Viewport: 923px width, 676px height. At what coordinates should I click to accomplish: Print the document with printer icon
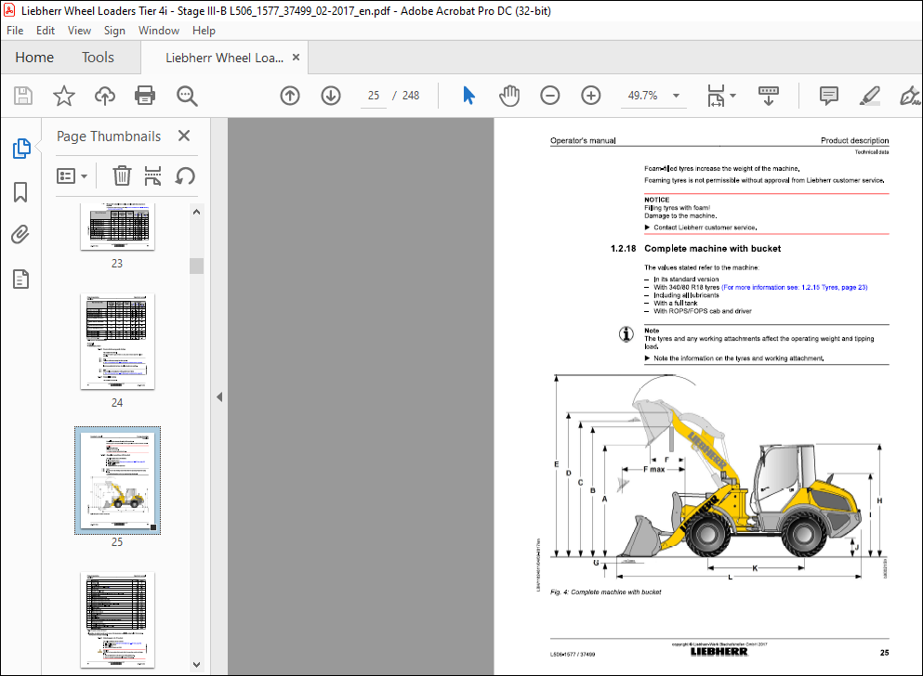145,96
